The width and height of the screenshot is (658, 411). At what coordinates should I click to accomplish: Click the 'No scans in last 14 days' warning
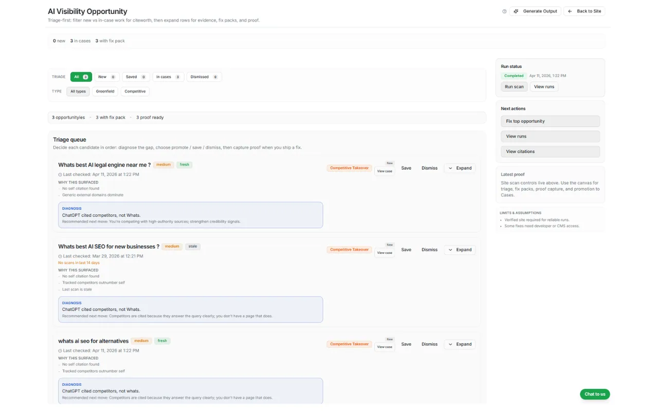79,263
